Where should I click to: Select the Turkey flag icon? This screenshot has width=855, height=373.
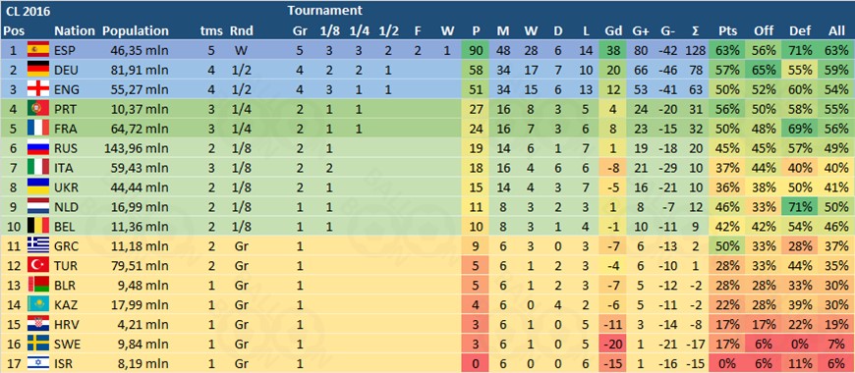(x=38, y=265)
